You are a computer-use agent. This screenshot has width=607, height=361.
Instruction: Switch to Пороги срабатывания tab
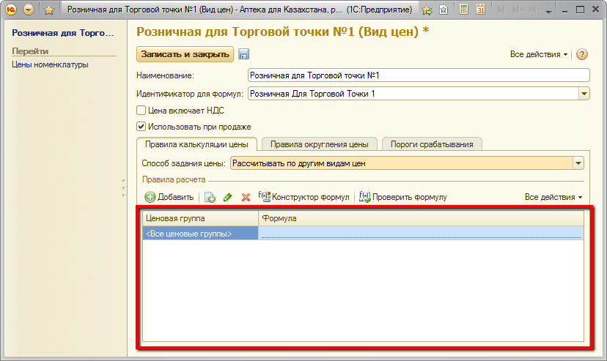[432, 144]
